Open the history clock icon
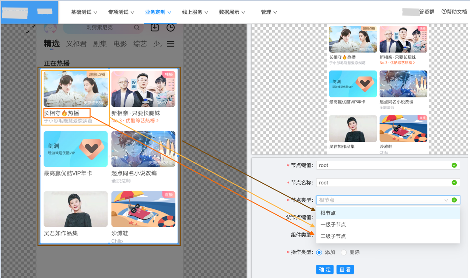 (x=171, y=28)
